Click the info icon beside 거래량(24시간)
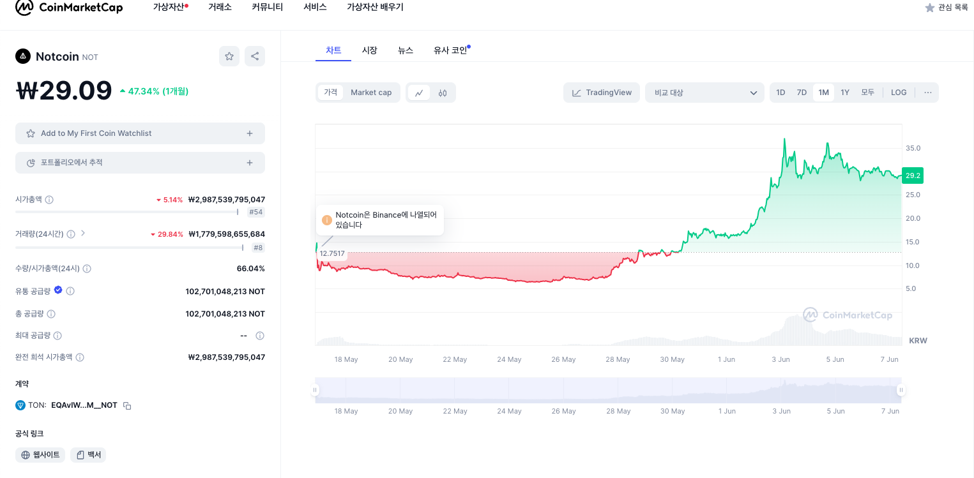Image resolution: width=974 pixels, height=478 pixels. coord(71,234)
